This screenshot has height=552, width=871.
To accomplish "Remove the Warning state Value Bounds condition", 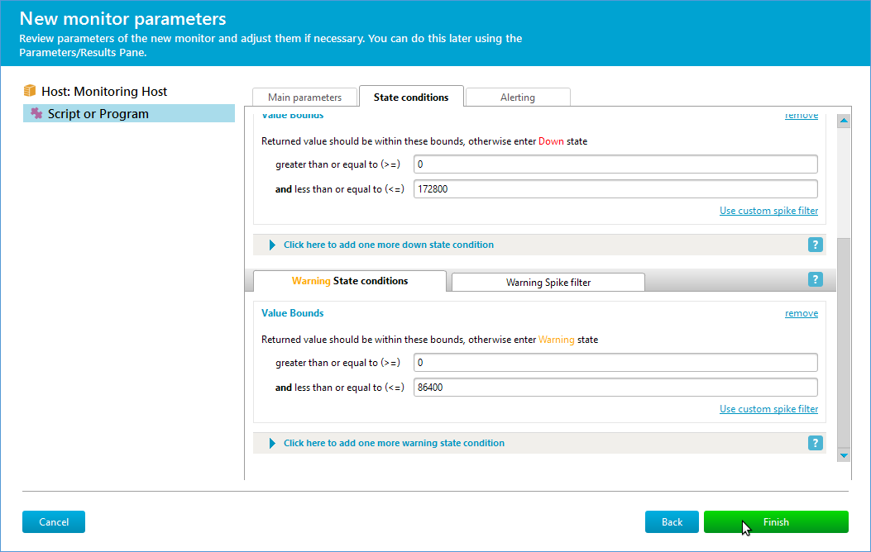I will point(801,313).
